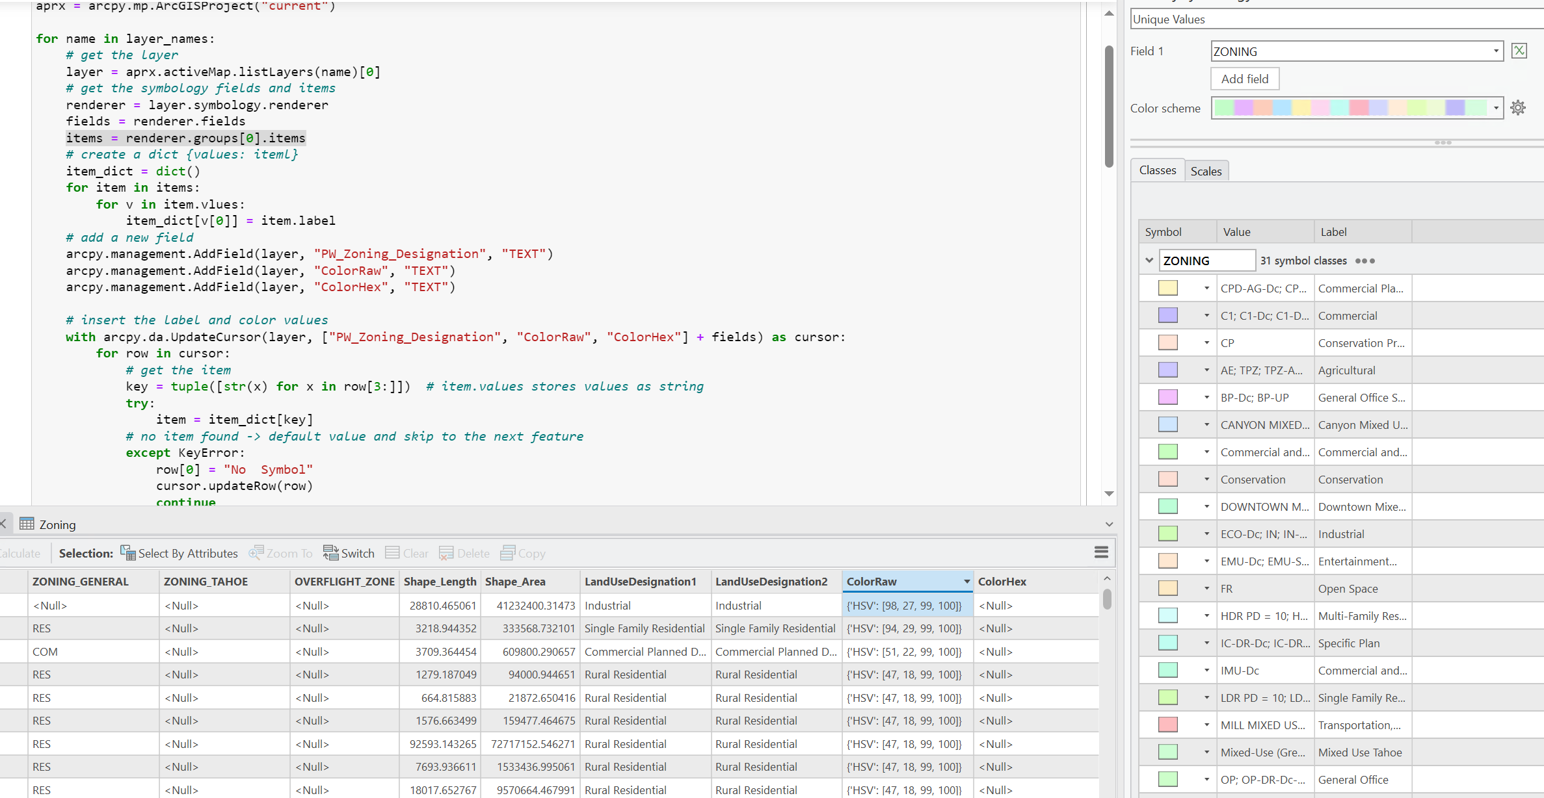This screenshot has width=1544, height=798.
Task: Click the CP class color swatch
Action: coord(1168,342)
